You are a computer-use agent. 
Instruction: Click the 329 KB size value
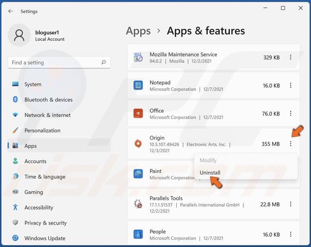coord(271,58)
